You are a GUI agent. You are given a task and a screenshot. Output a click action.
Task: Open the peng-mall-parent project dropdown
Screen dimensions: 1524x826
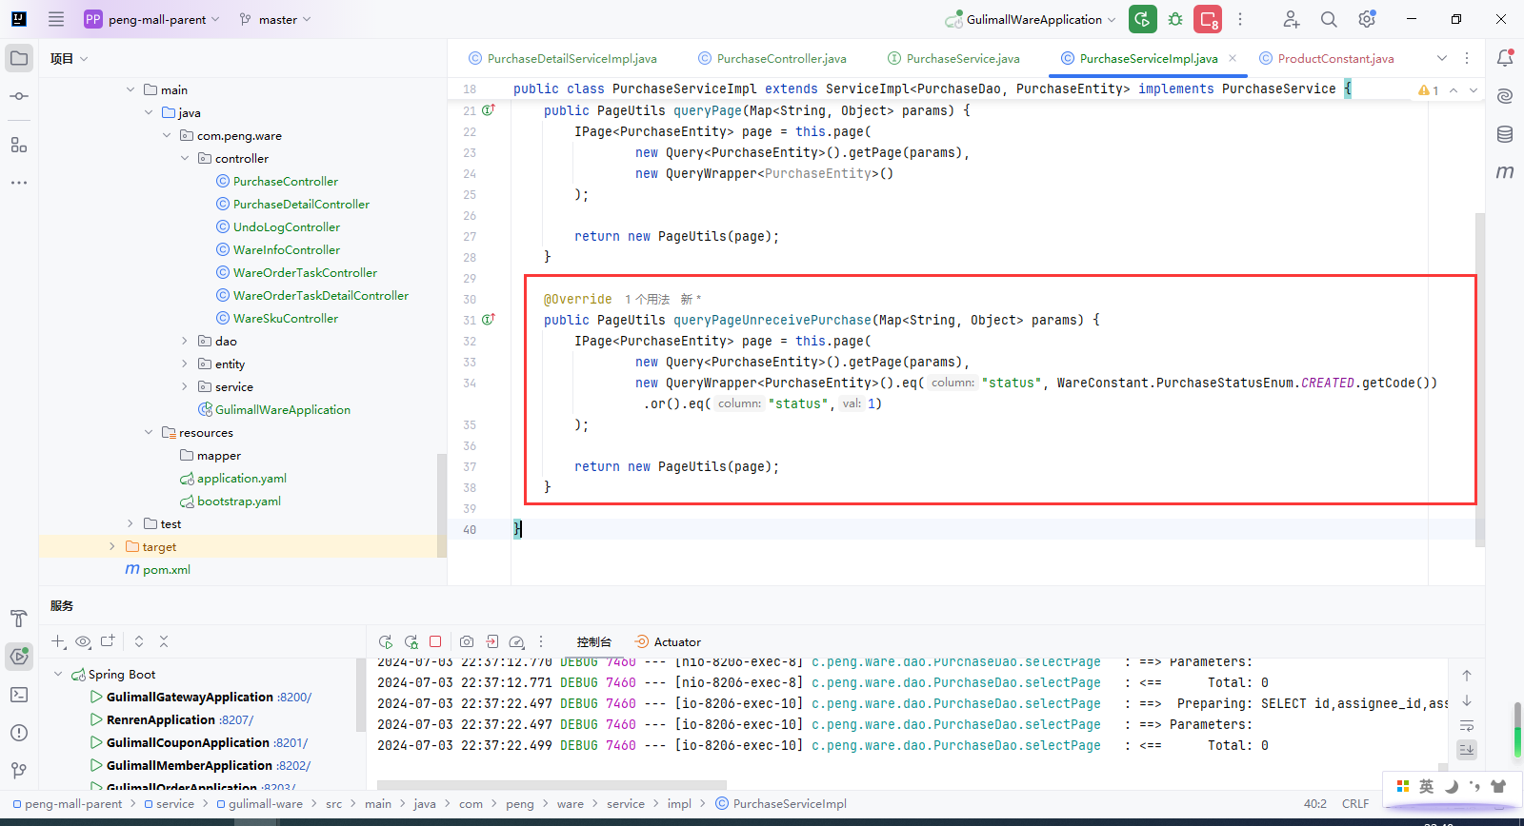point(152,19)
